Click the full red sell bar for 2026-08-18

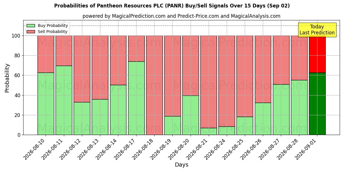click(155, 85)
